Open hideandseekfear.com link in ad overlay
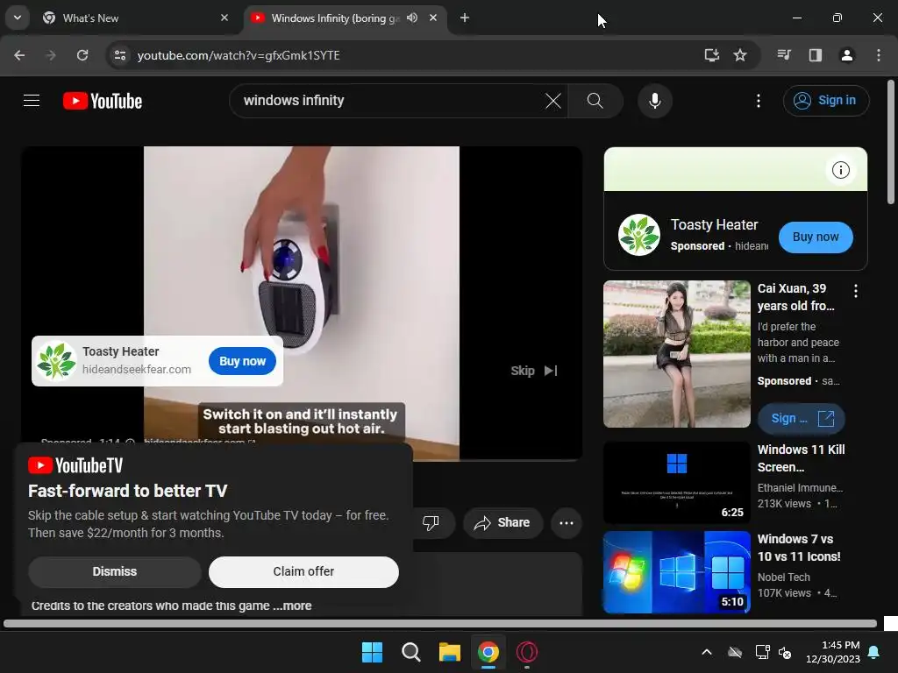 [136, 370]
